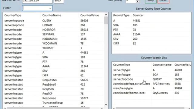Click Counter column header in query type list
The image size is (194, 109).
pos(138,15)
